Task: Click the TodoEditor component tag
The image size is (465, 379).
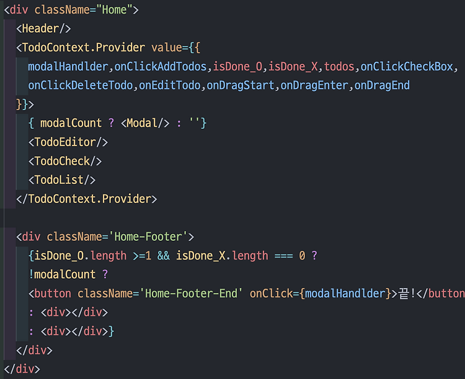Action: (68, 142)
